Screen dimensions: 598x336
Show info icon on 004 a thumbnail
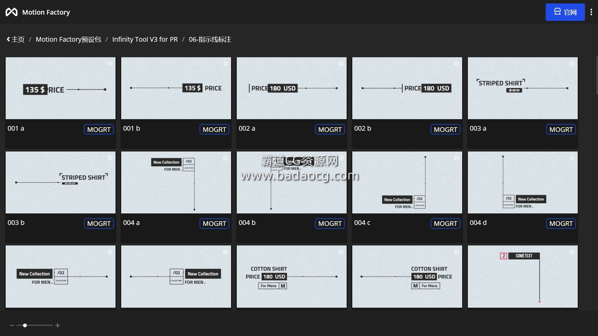tap(225, 158)
